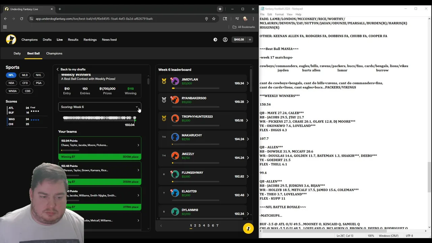Open Notepad Format menu
The width and height of the screenshot is (432, 243).
pos(279,15)
